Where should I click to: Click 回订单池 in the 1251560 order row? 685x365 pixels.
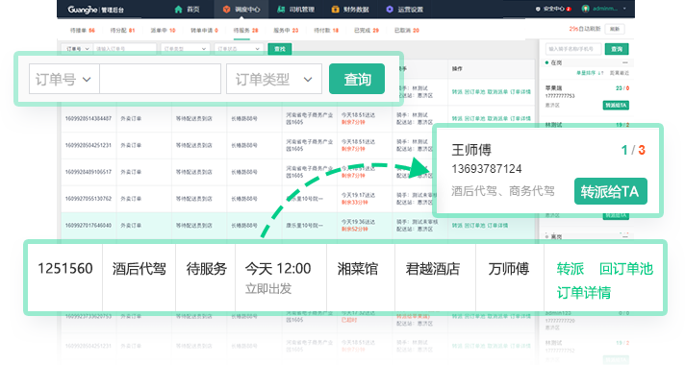(x=626, y=269)
